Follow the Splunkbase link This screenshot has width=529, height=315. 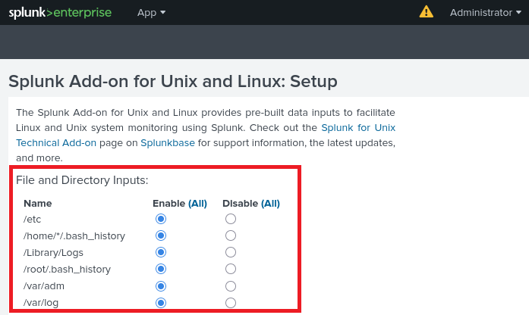point(168,142)
